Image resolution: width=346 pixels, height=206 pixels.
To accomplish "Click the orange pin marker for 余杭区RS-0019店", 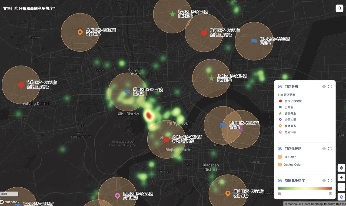I will point(80,32).
